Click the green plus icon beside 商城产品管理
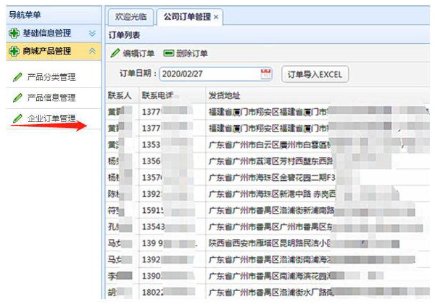This screenshot has height=304, width=435. click(x=14, y=52)
